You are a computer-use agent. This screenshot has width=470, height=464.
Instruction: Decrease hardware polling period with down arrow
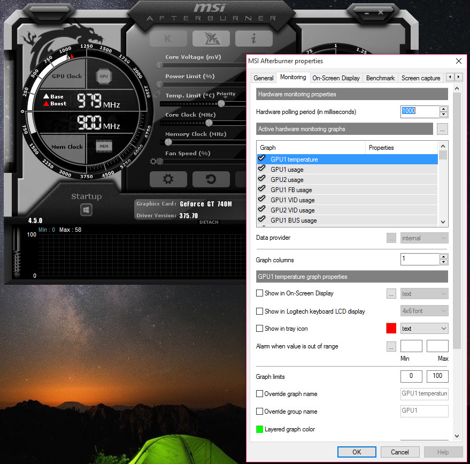point(444,115)
